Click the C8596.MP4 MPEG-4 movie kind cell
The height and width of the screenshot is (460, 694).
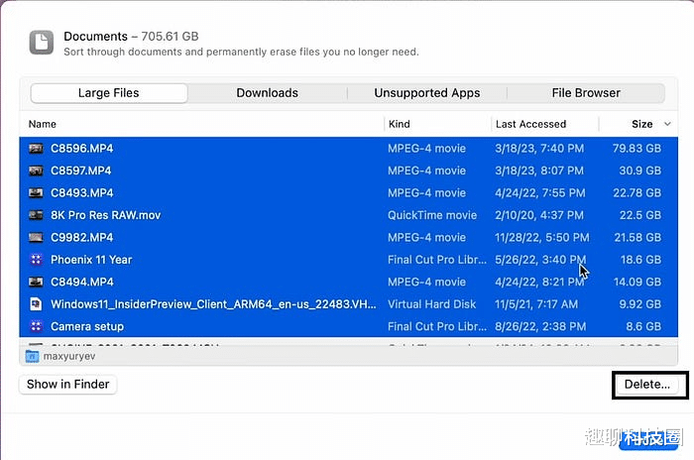point(426,149)
